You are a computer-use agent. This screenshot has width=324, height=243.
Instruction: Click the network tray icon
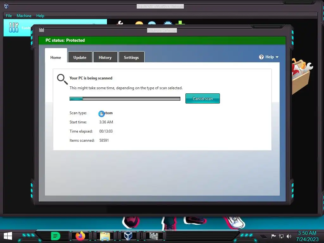pyautogui.click(x=281, y=236)
